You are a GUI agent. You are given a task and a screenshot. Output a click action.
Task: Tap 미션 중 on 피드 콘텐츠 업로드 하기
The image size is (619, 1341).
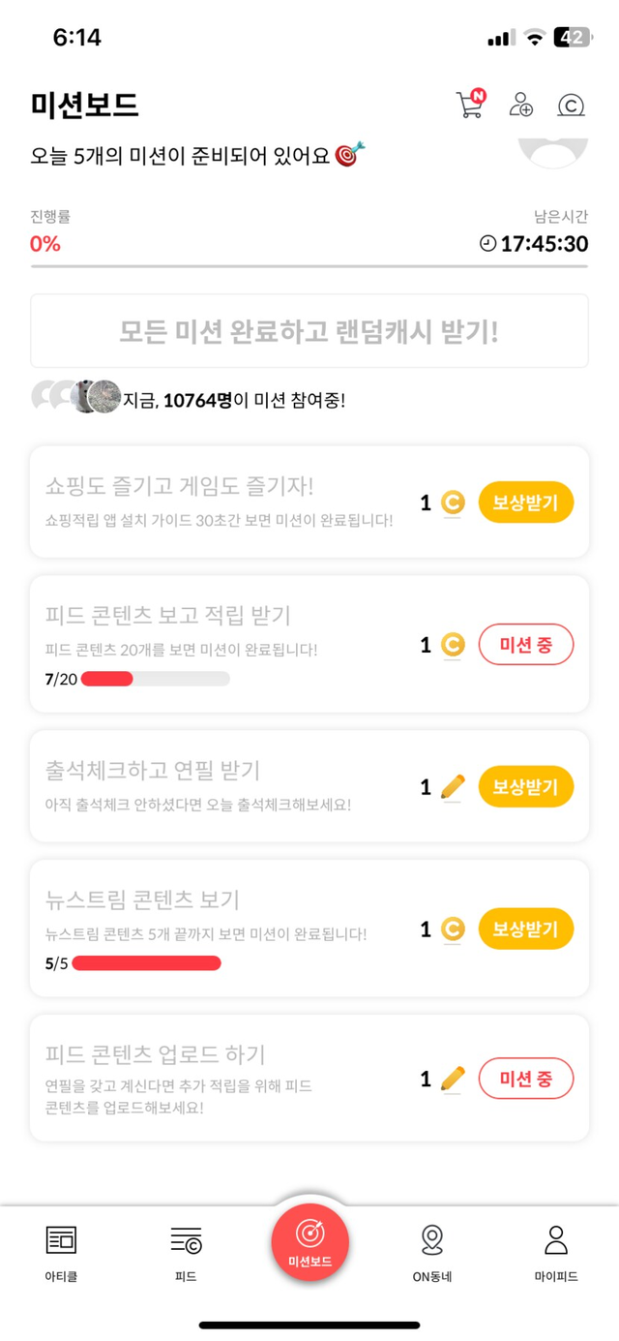(525, 1079)
